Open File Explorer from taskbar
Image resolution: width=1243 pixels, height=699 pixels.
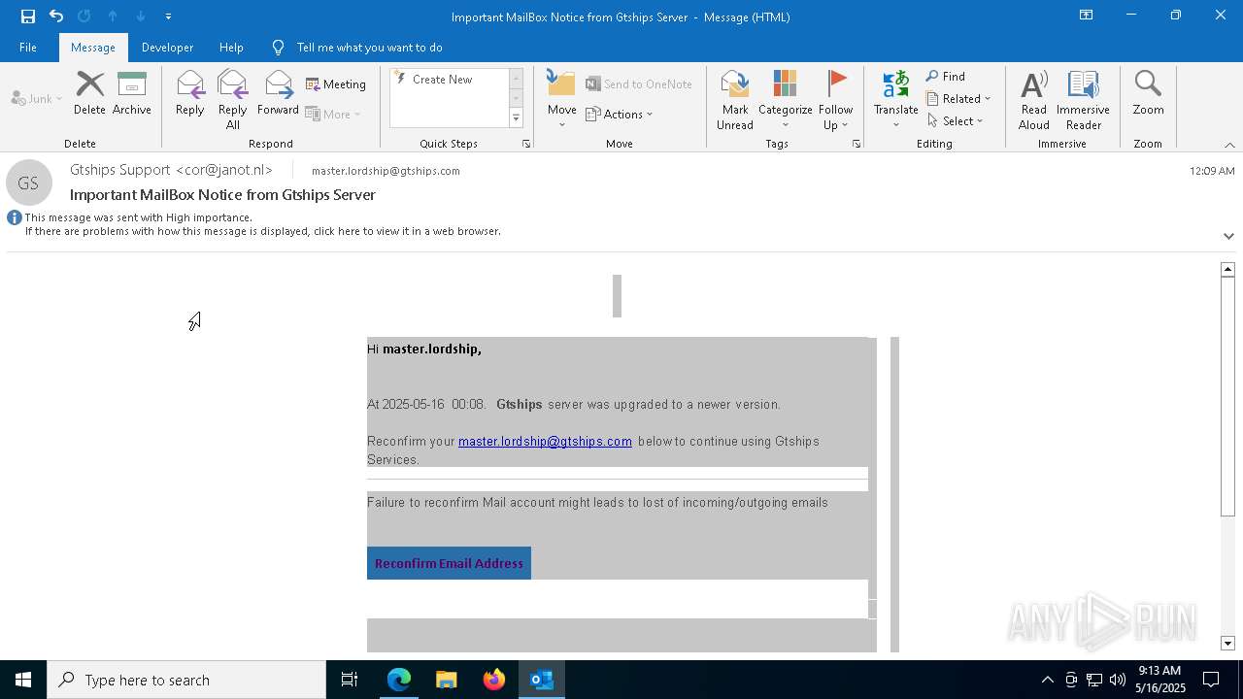447,680
